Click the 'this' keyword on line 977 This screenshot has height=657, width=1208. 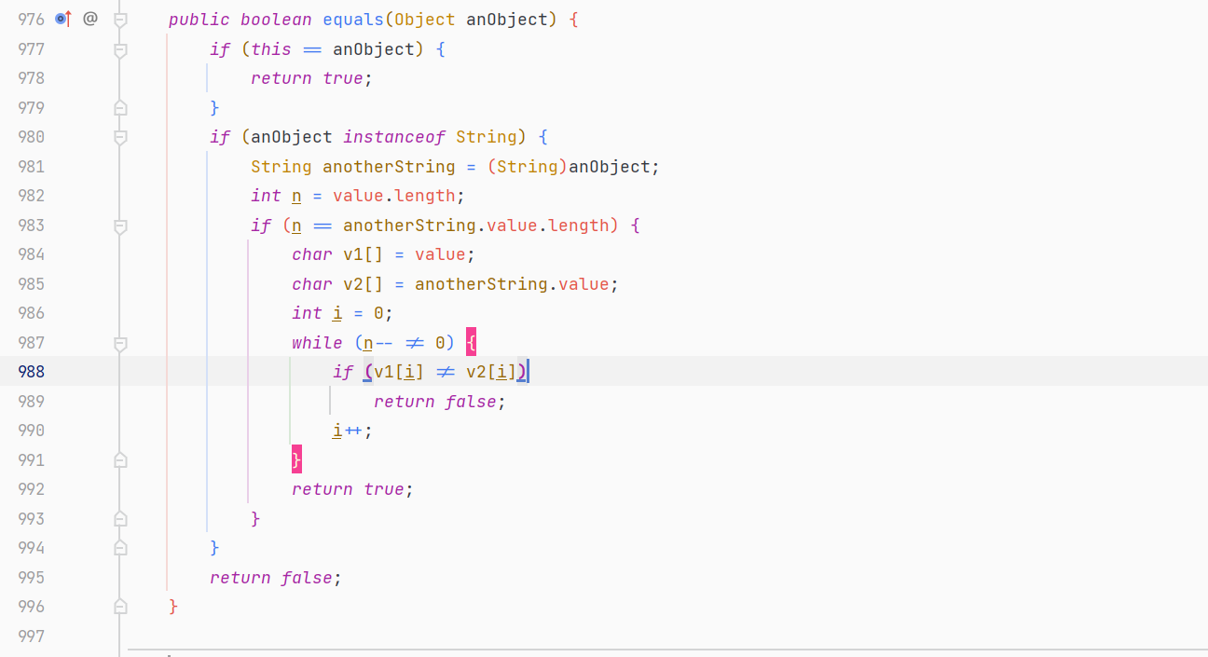[x=271, y=49]
